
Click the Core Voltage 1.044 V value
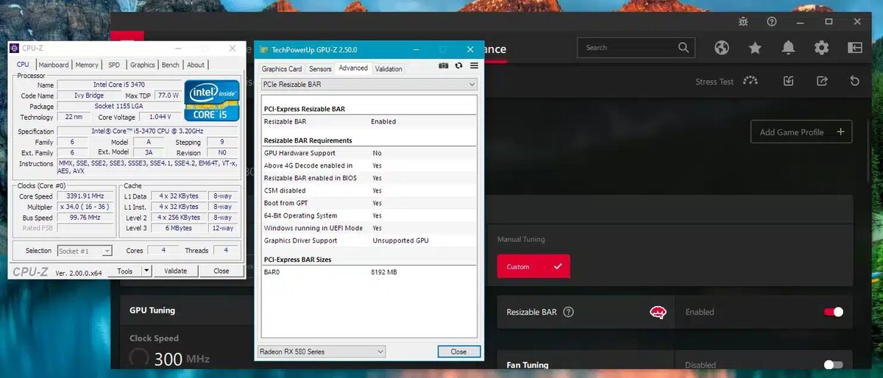(x=159, y=117)
